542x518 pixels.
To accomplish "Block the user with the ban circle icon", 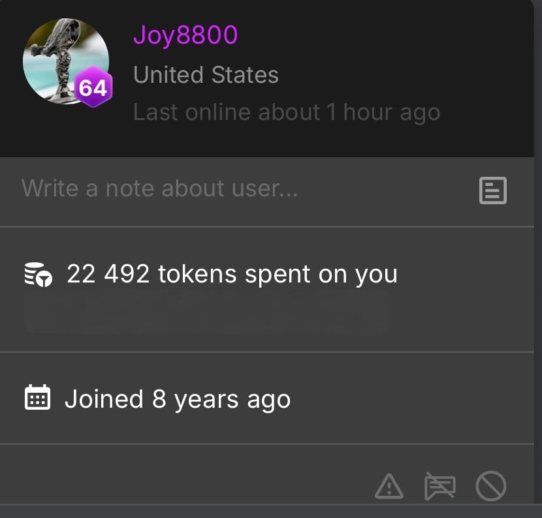I will coord(491,486).
